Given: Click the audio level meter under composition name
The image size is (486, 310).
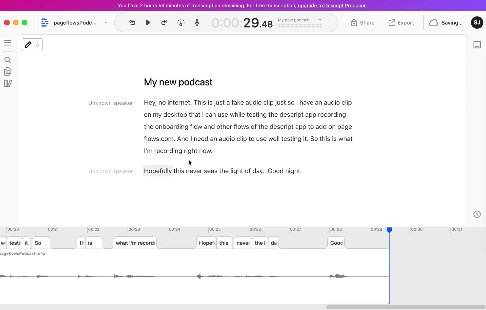Looking at the screenshot, I should tap(300, 26).
